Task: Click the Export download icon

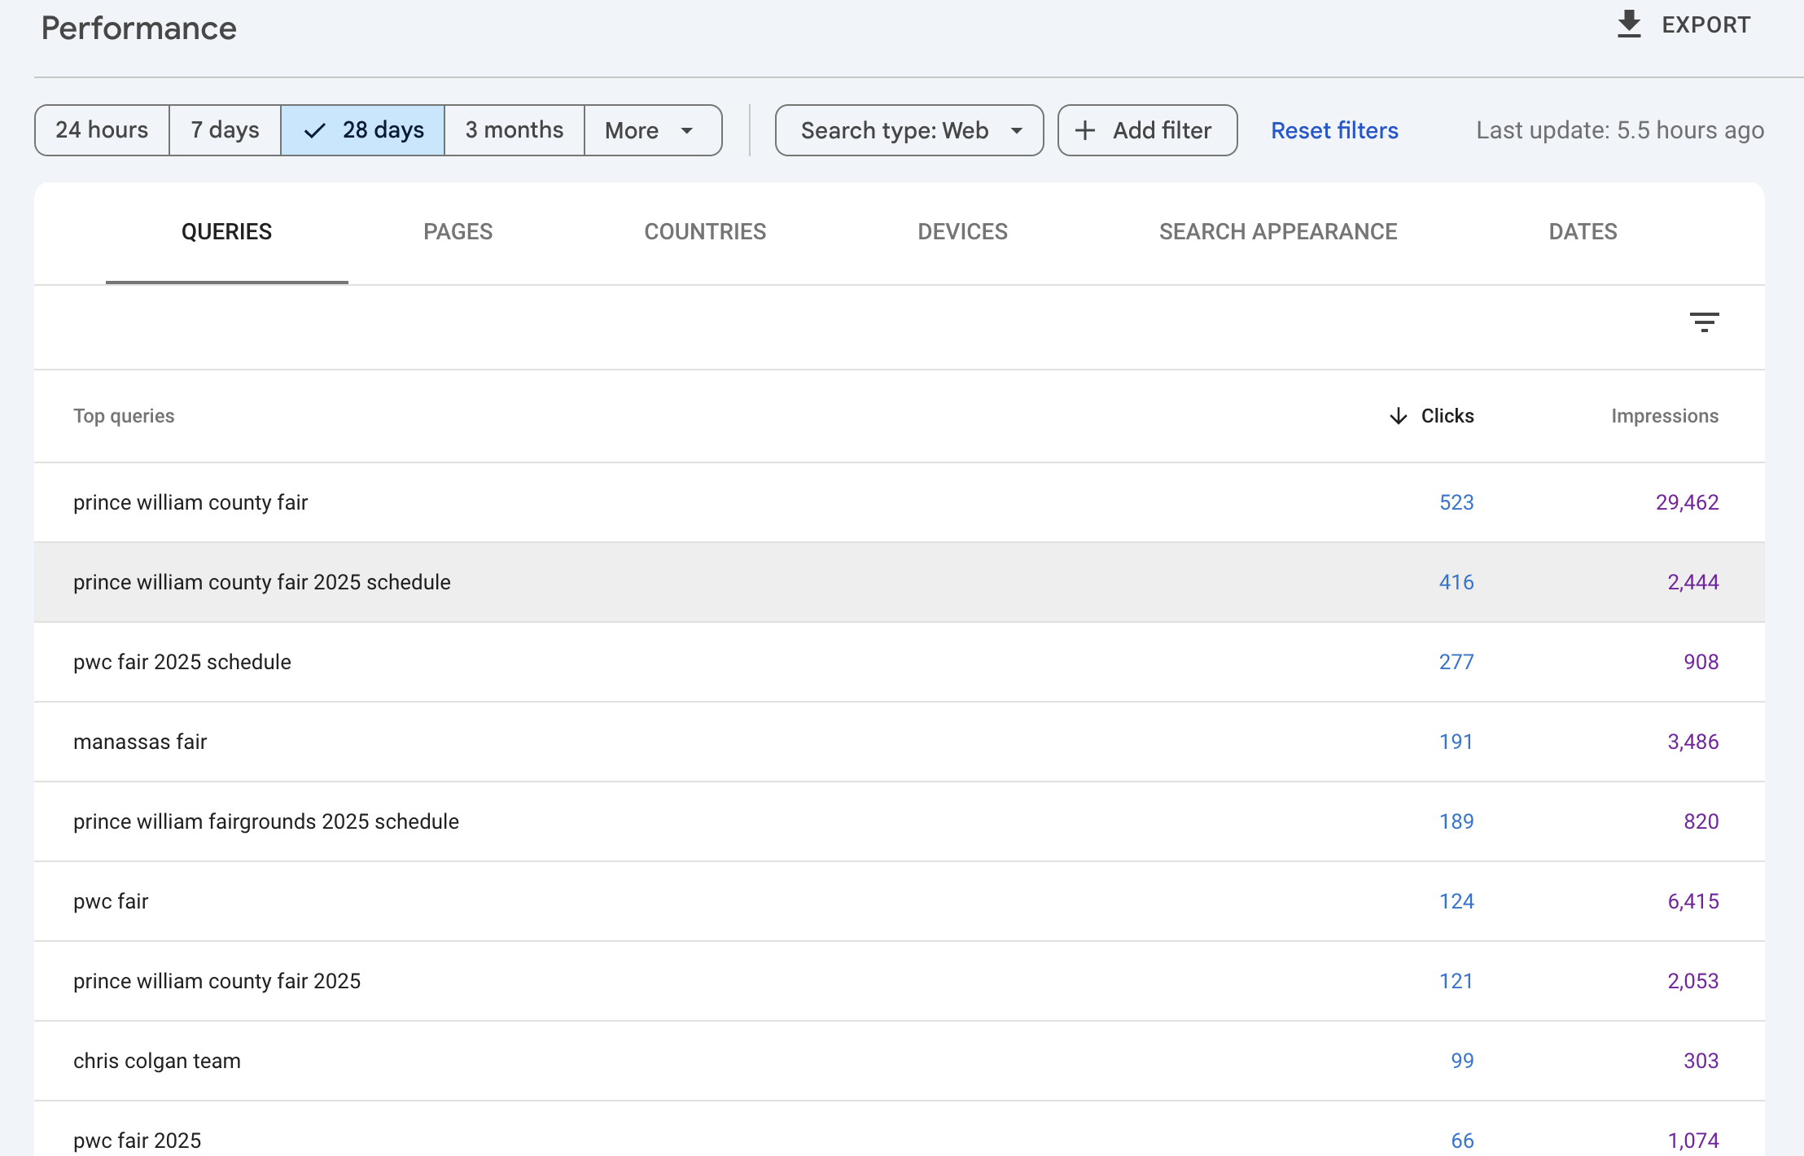Action: (x=1628, y=24)
